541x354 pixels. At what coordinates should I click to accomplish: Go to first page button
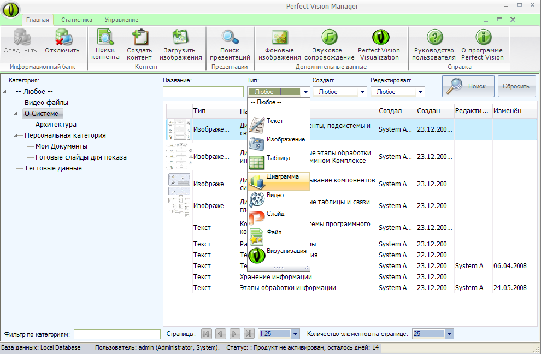[207, 334]
